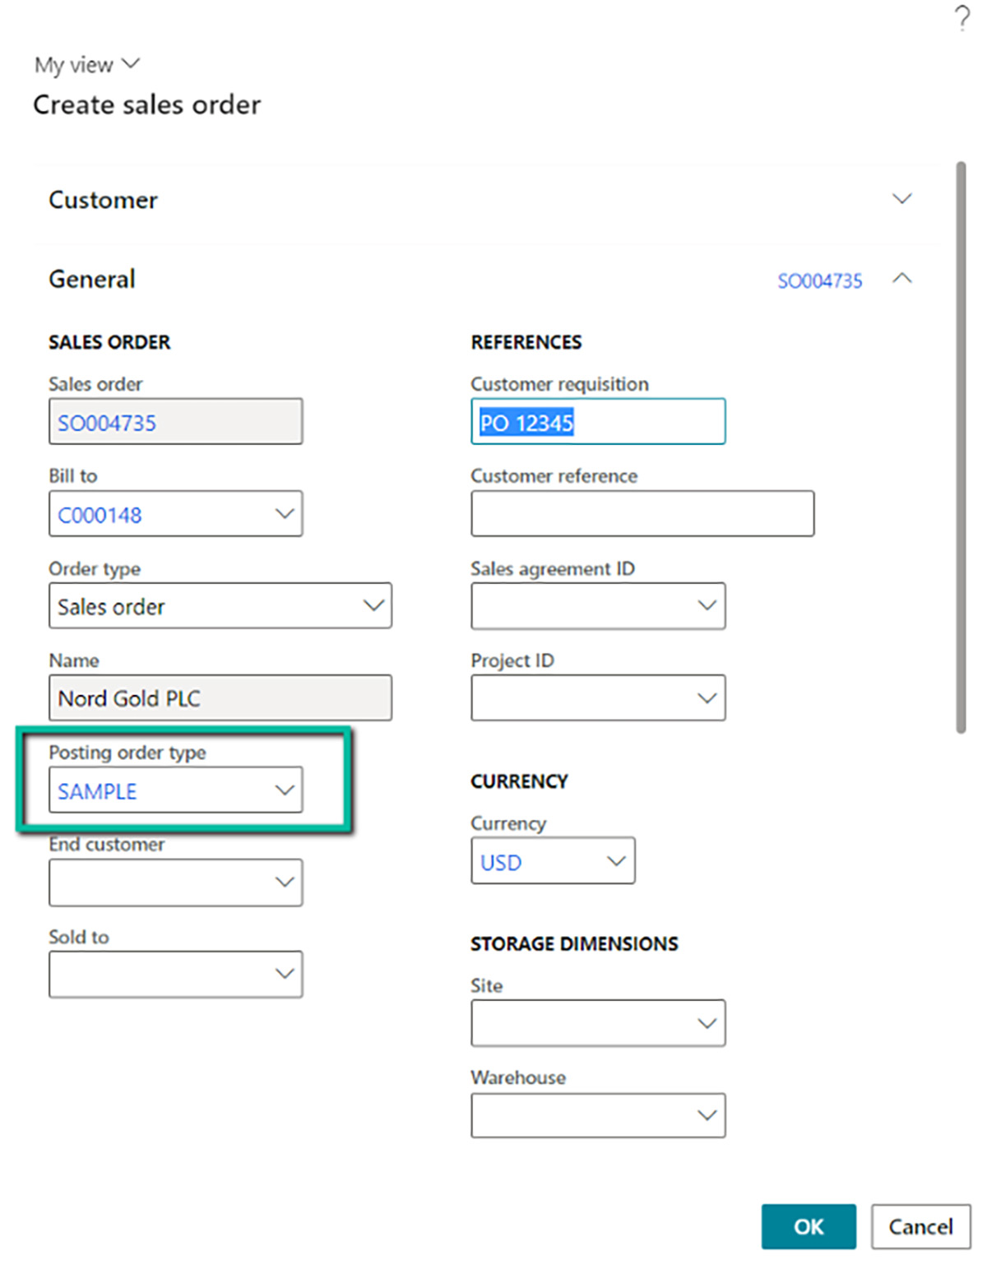Open the Order type dropdown
The width and height of the screenshot is (987, 1265).
pyautogui.click(x=220, y=606)
